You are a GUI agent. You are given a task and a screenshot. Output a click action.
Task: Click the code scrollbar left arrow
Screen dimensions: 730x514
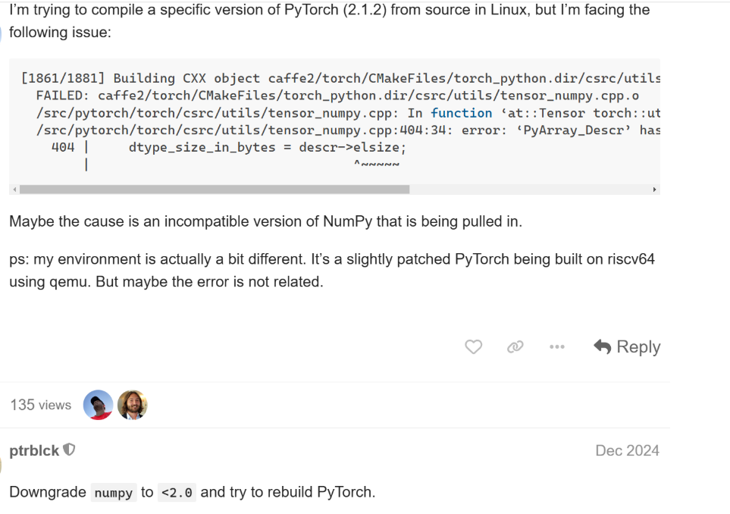pyautogui.click(x=14, y=190)
